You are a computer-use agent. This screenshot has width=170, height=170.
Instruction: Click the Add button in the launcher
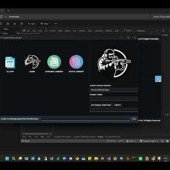[x=134, y=119]
